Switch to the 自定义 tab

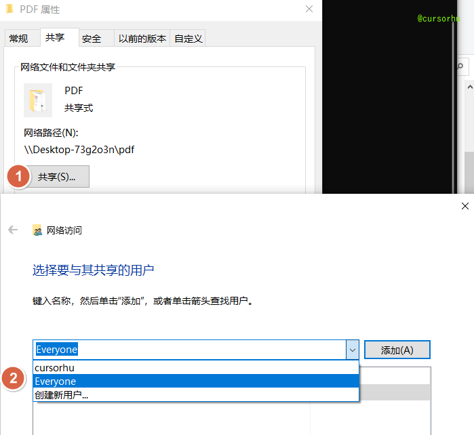(x=188, y=39)
